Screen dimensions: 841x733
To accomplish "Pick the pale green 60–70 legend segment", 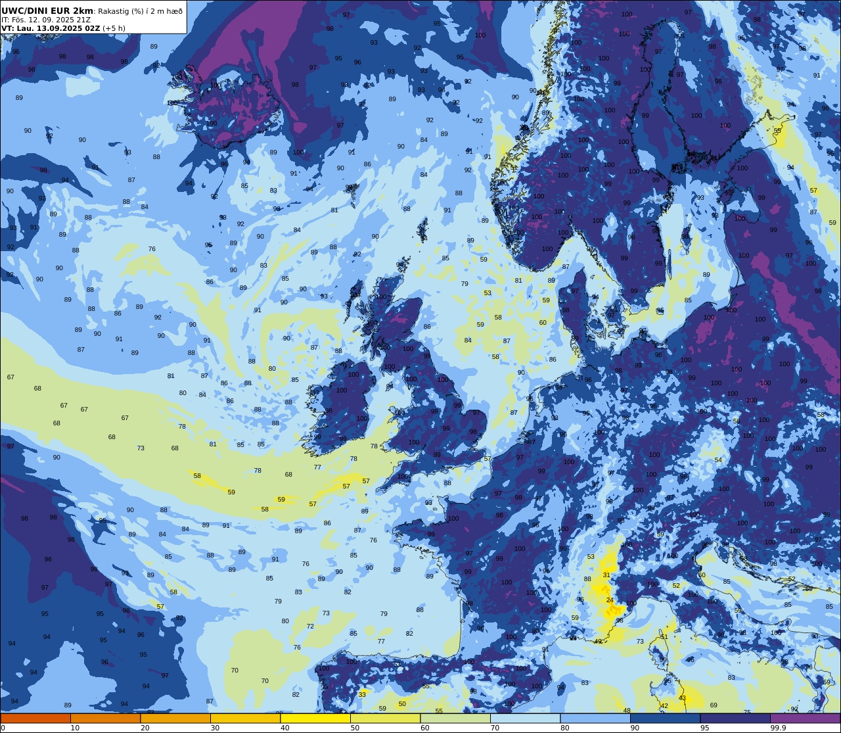I will (455, 718).
